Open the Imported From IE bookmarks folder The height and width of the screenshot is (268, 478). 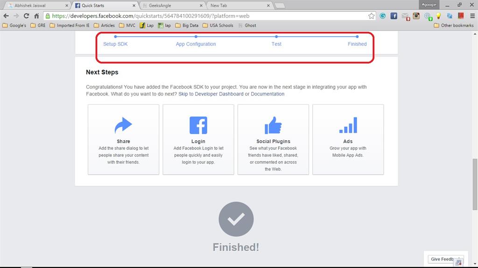[x=70, y=25]
